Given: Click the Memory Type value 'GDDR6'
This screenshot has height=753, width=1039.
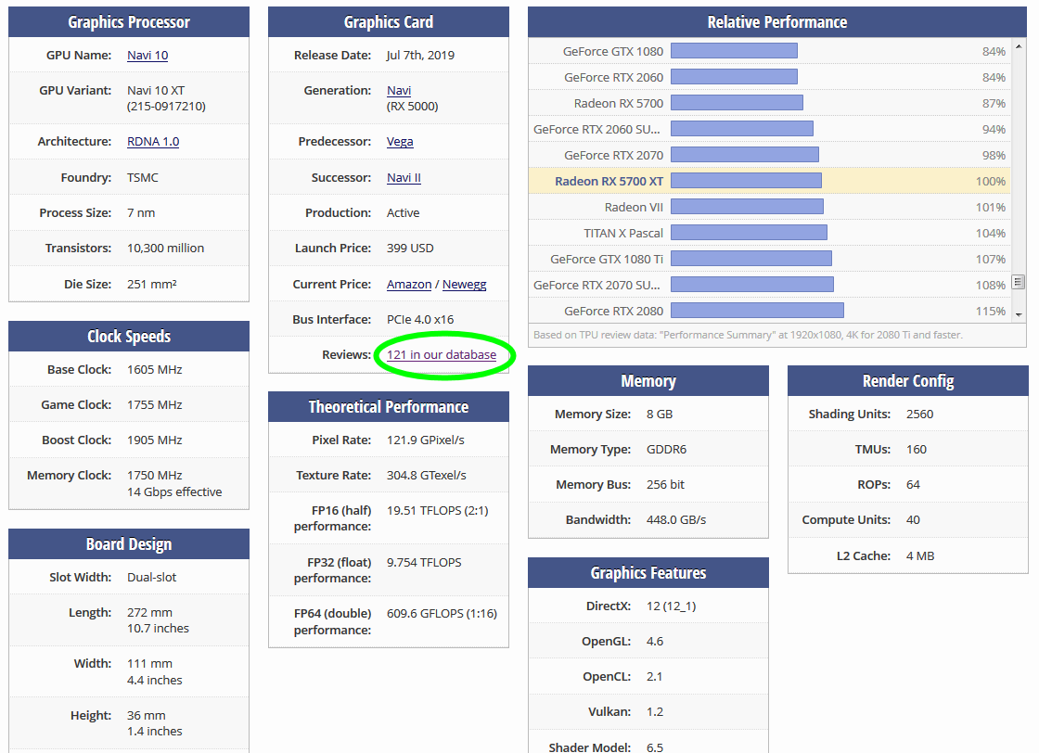Looking at the screenshot, I should coord(667,449).
